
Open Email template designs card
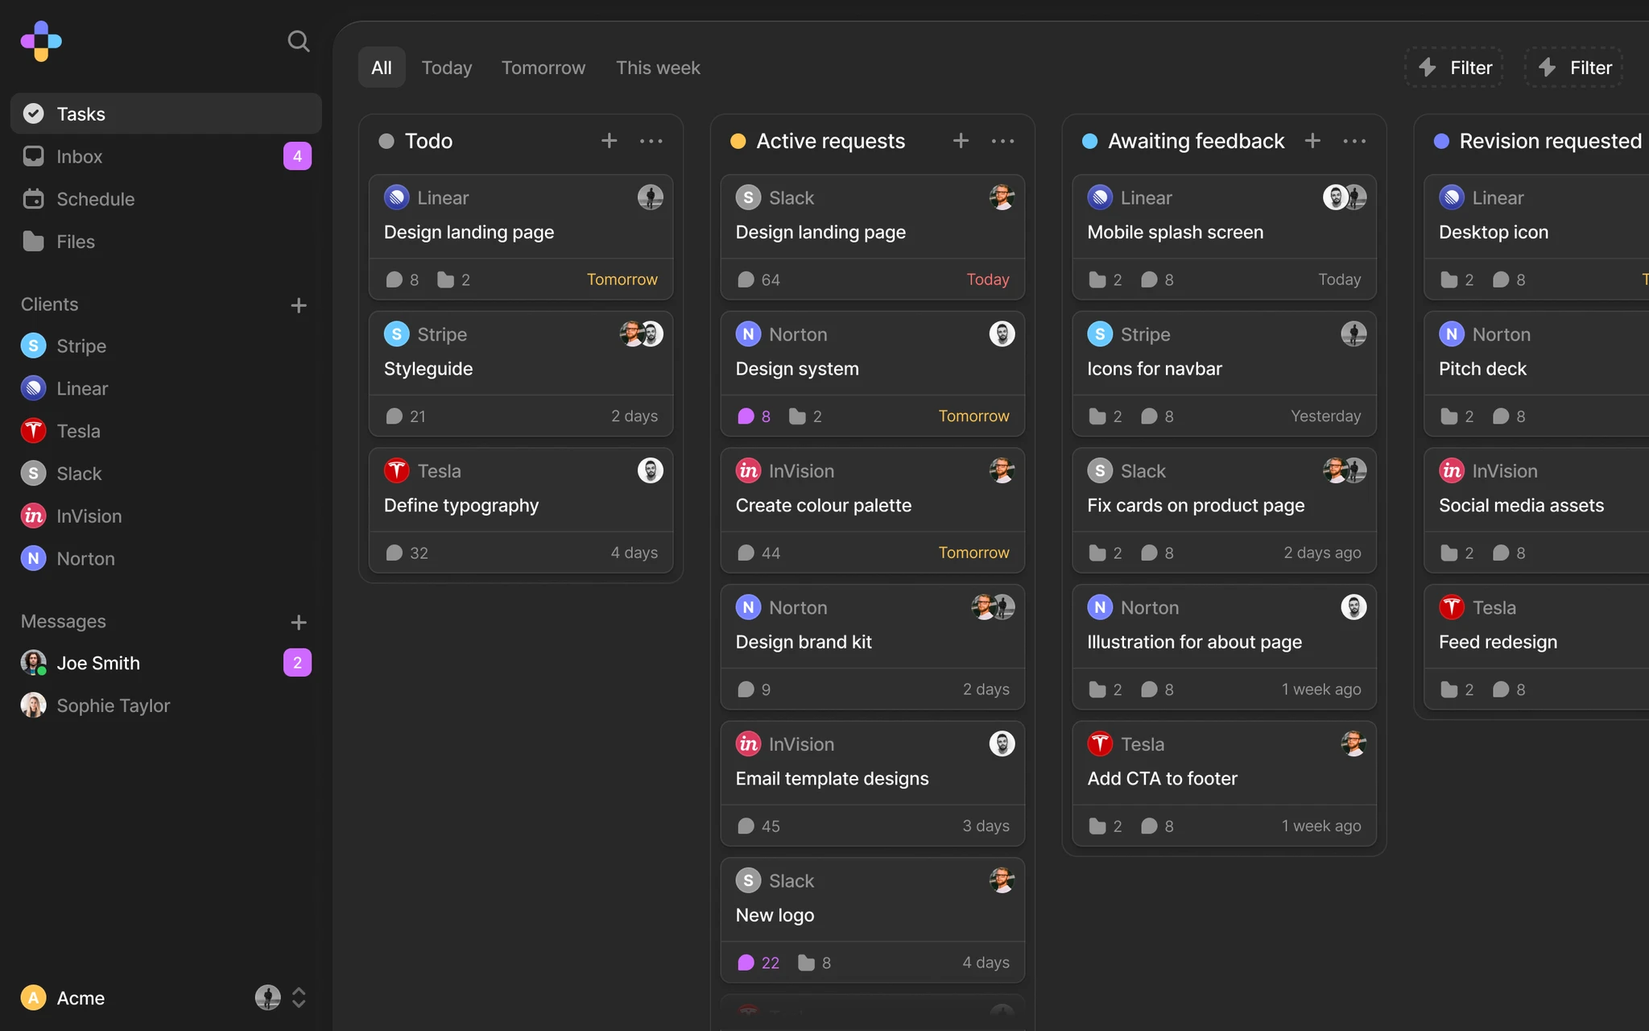873,784
